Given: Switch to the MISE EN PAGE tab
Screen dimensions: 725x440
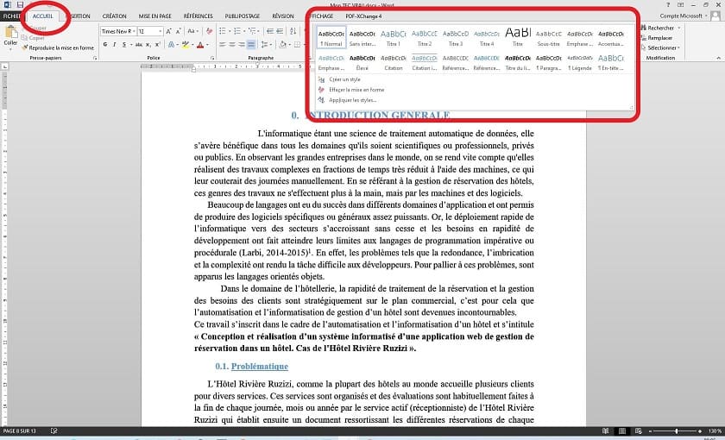Looking at the screenshot, I should click(x=154, y=16).
